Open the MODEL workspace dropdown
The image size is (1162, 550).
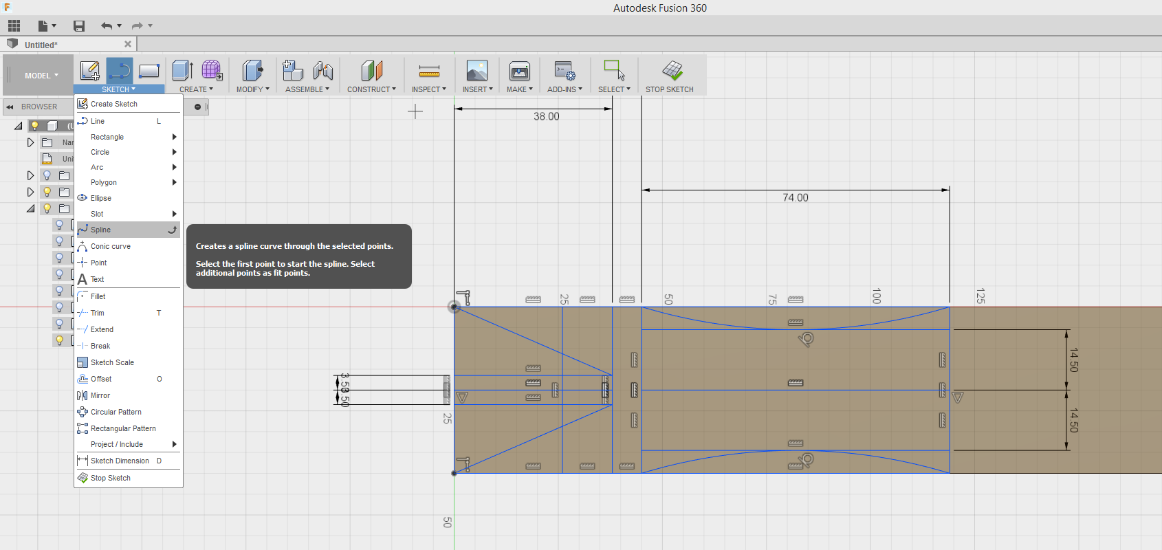point(41,76)
